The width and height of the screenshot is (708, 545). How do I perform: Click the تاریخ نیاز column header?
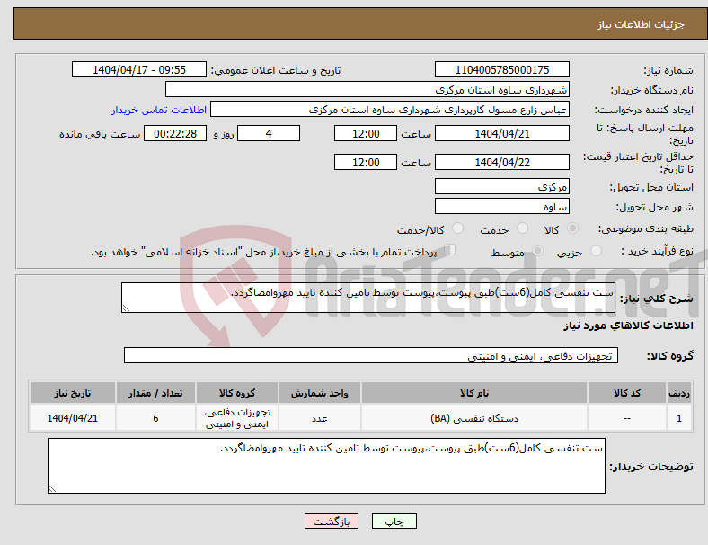pyautogui.click(x=72, y=393)
